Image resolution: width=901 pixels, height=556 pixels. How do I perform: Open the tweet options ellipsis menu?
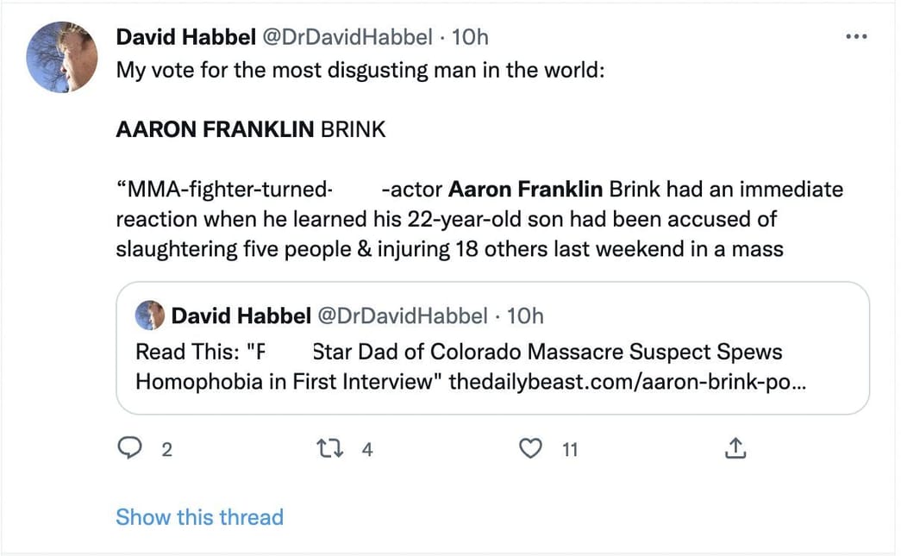tap(856, 36)
